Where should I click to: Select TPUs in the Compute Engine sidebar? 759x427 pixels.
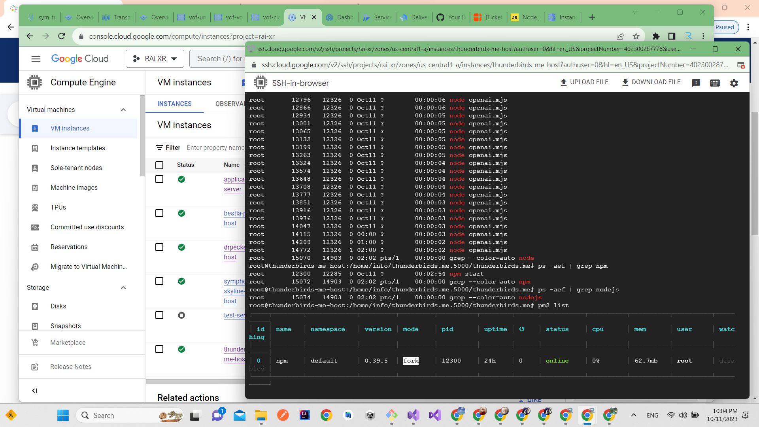(x=58, y=207)
